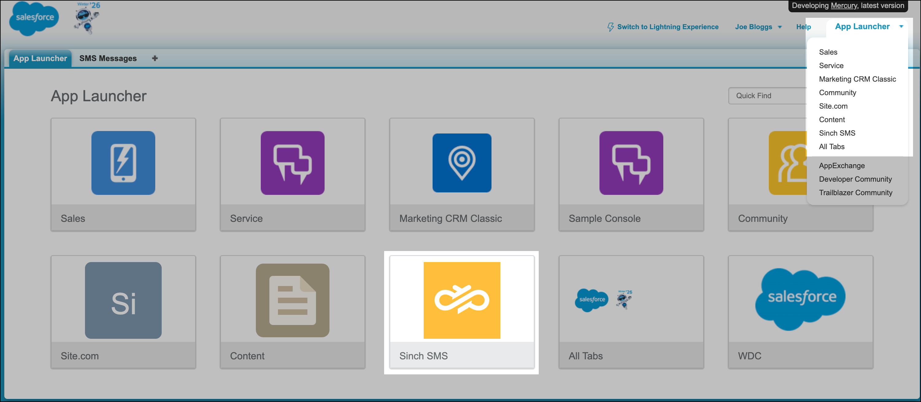Choose Marketing CRM Classic in app menu
Viewport: 921px width, 402px height.
pos(857,79)
